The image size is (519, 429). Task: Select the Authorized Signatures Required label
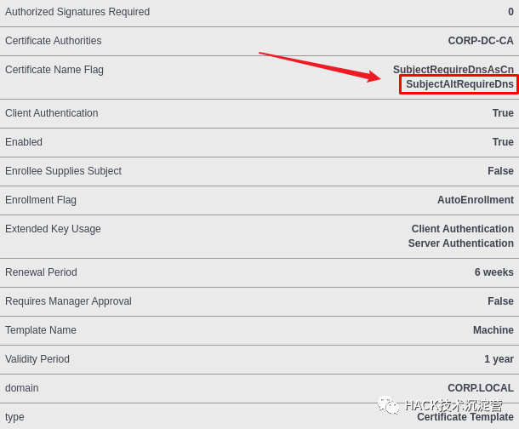pos(77,12)
